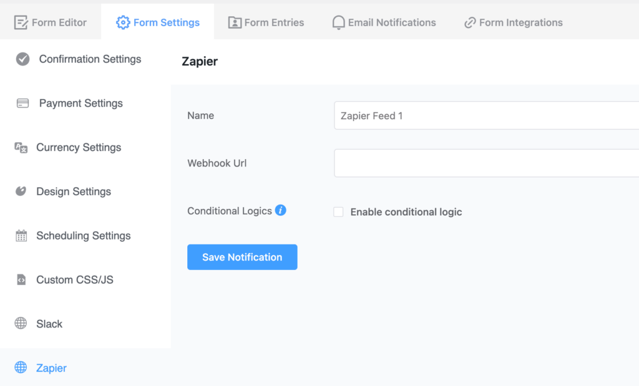Select the Form Settings gear icon
Viewport: 639px width, 386px height.
click(x=124, y=21)
